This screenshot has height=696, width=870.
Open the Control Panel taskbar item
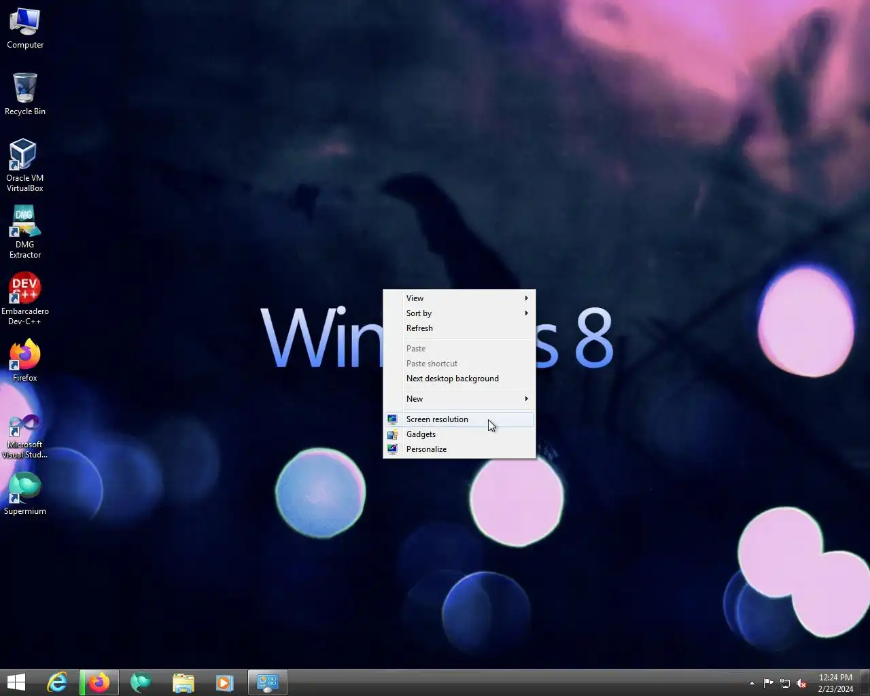pos(268,682)
